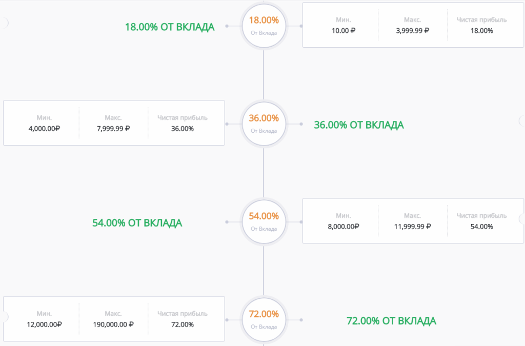Click the 8,000.00₽ minimum amount
525x346 pixels.
(344, 227)
